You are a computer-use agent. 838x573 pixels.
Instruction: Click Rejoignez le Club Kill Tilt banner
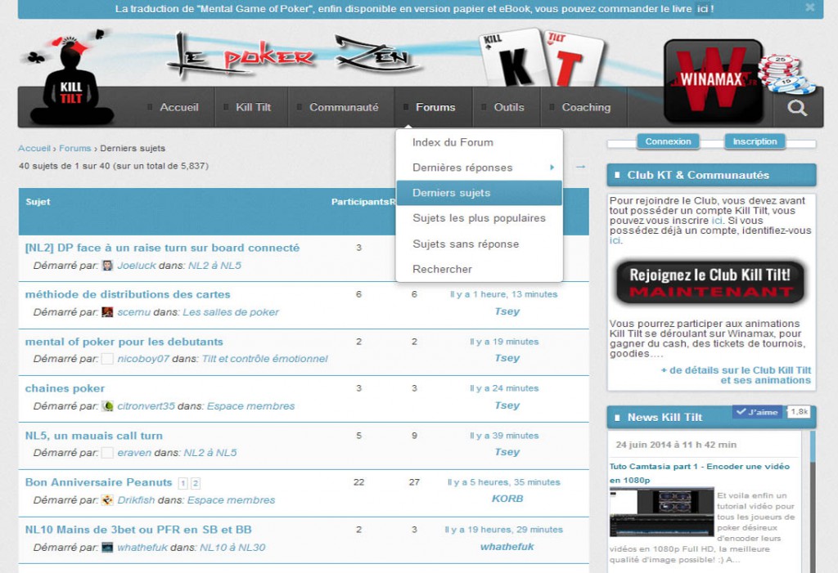(x=710, y=283)
